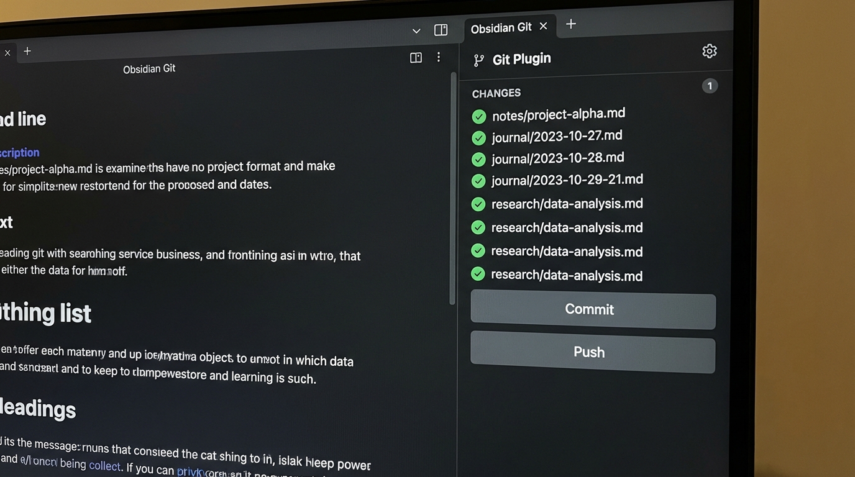Viewport: 855px width, 477px height.
Task: Add a new tab in right pane
Action: (x=571, y=24)
